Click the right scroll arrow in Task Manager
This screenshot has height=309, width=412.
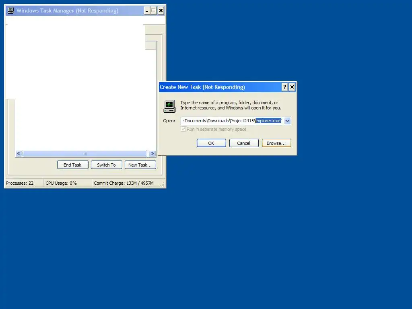(152, 153)
